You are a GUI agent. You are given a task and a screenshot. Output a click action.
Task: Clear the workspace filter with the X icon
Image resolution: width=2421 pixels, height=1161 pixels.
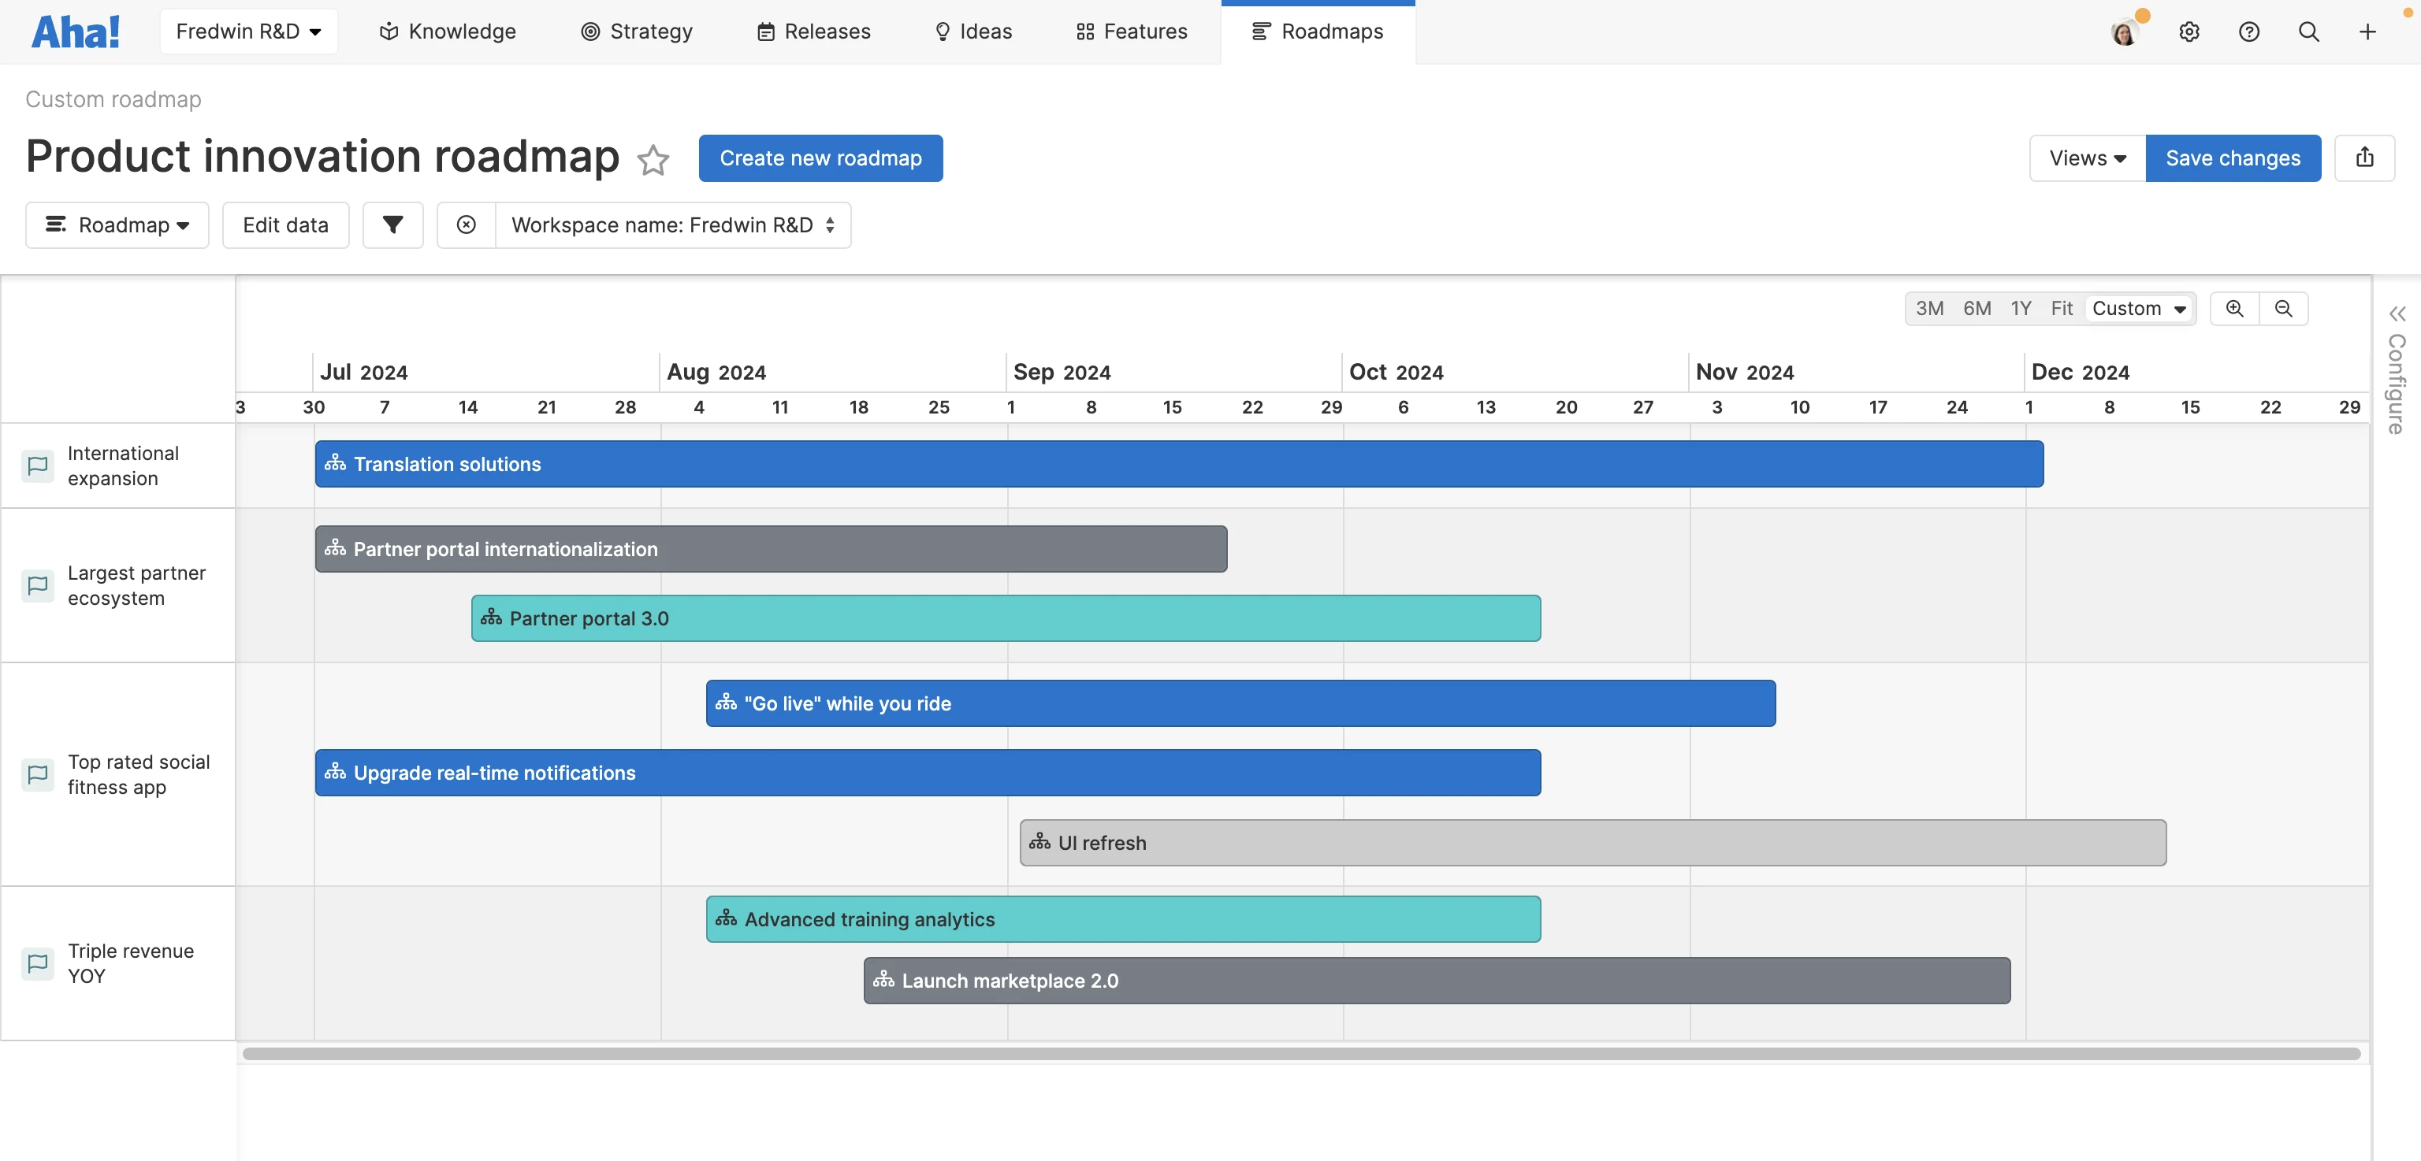tap(467, 224)
